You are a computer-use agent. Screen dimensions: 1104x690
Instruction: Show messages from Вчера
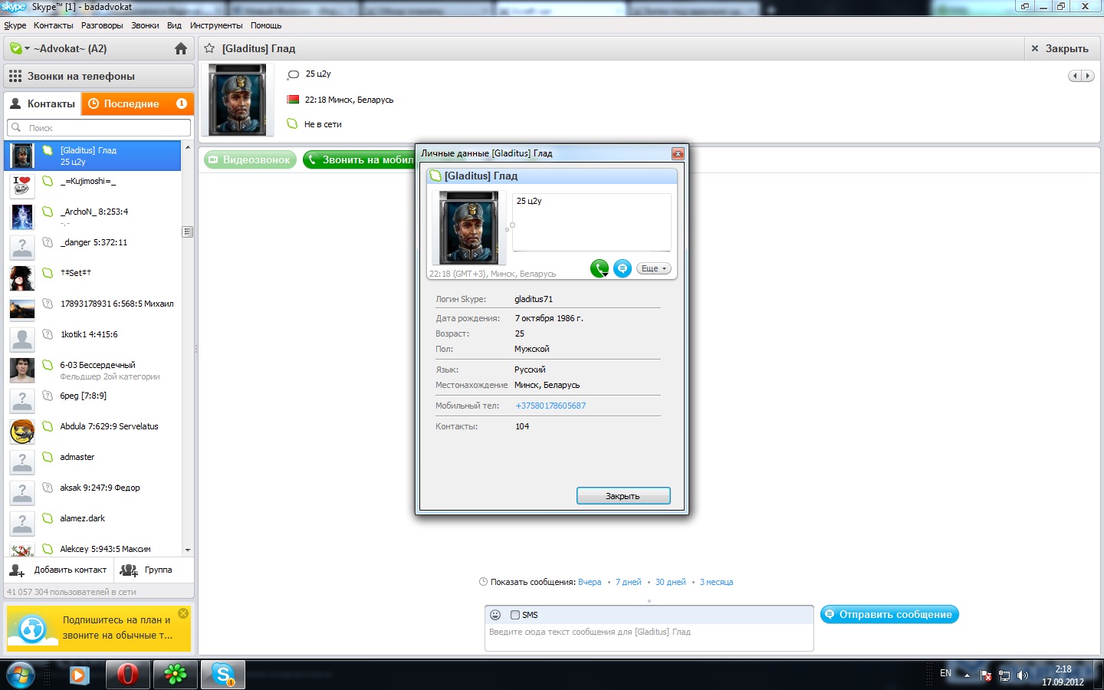tap(590, 582)
